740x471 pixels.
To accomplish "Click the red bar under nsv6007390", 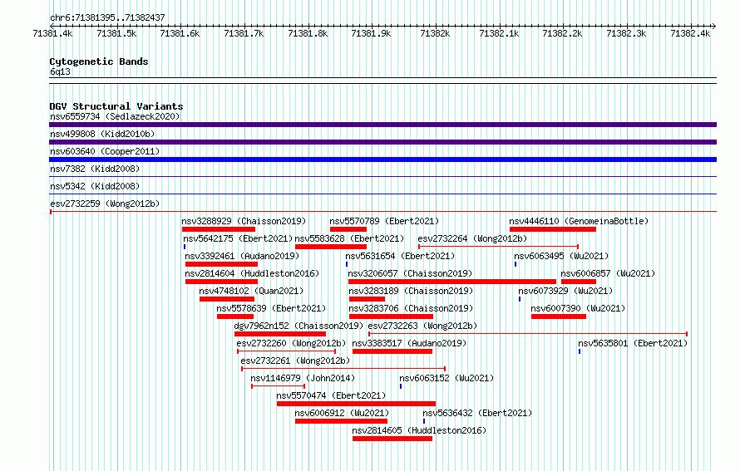I will pos(559,316).
